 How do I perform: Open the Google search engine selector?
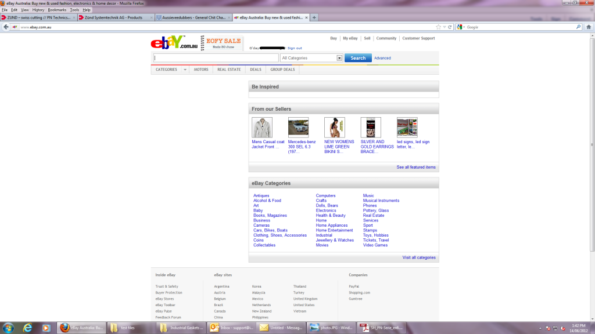461,27
